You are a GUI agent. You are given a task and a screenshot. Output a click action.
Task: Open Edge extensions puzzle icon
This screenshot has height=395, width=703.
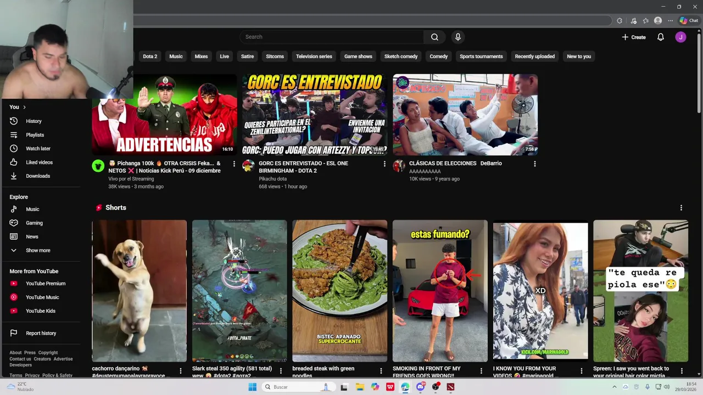point(620,21)
